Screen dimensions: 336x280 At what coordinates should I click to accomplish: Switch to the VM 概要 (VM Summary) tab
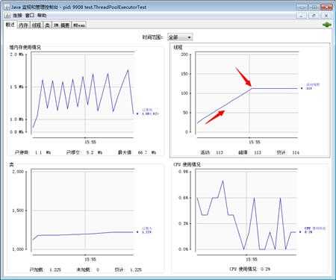(62, 25)
